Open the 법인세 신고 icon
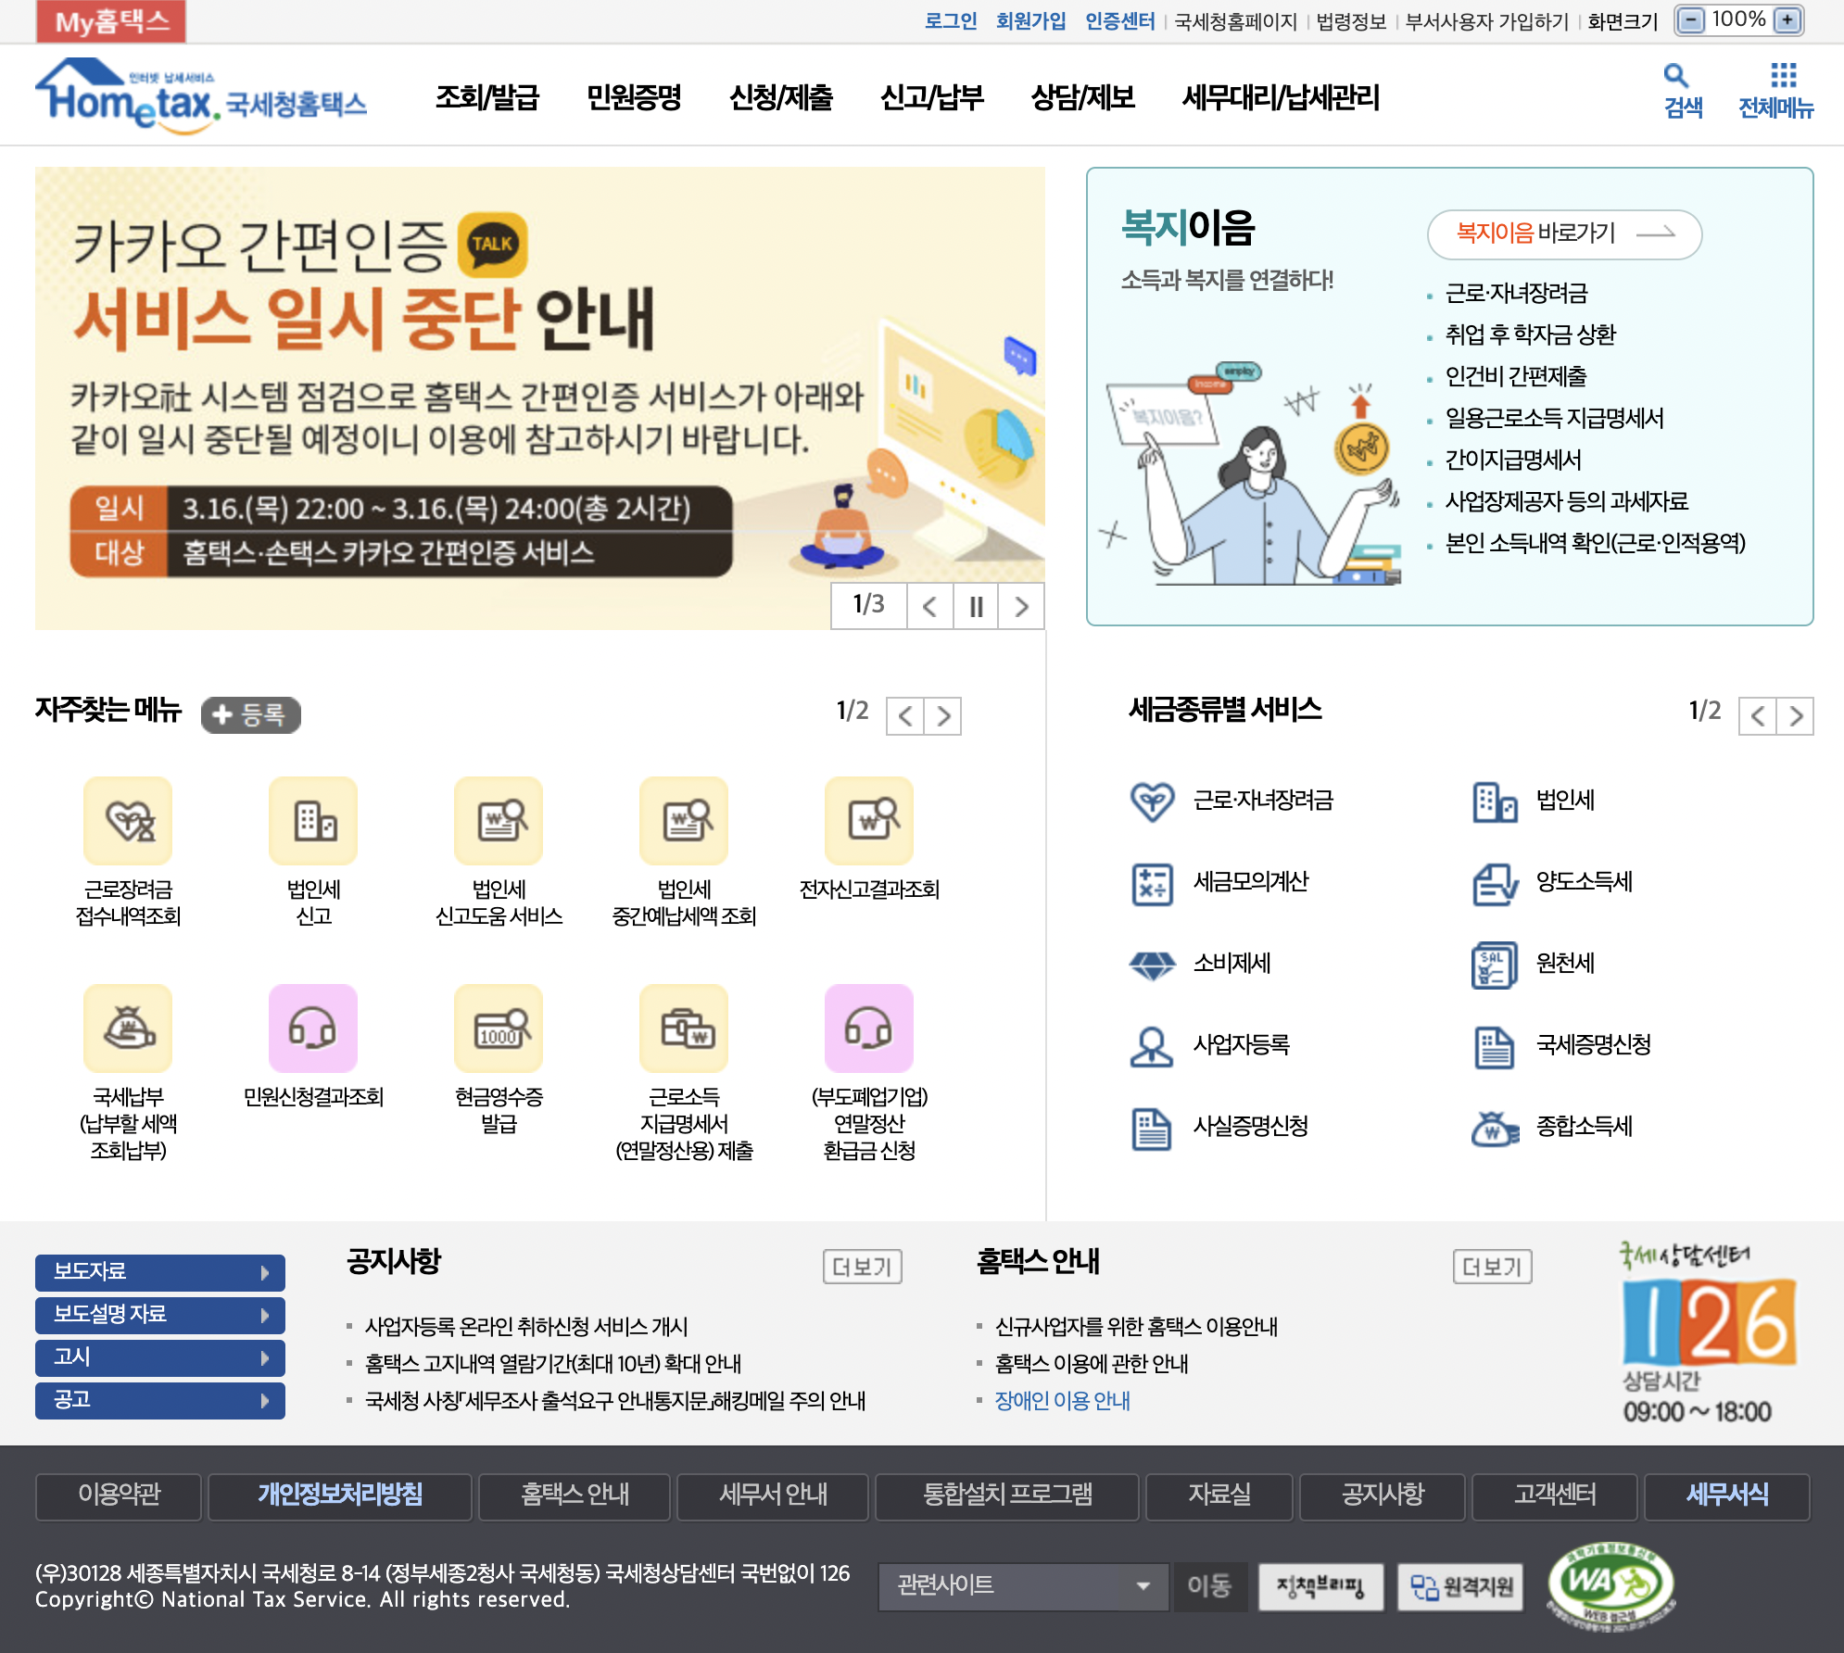Viewport: 1844px width, 1653px height. point(313,821)
